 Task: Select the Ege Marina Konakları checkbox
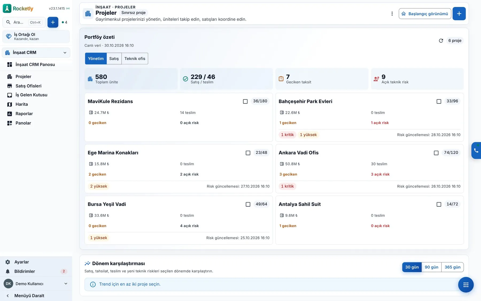coord(248,153)
